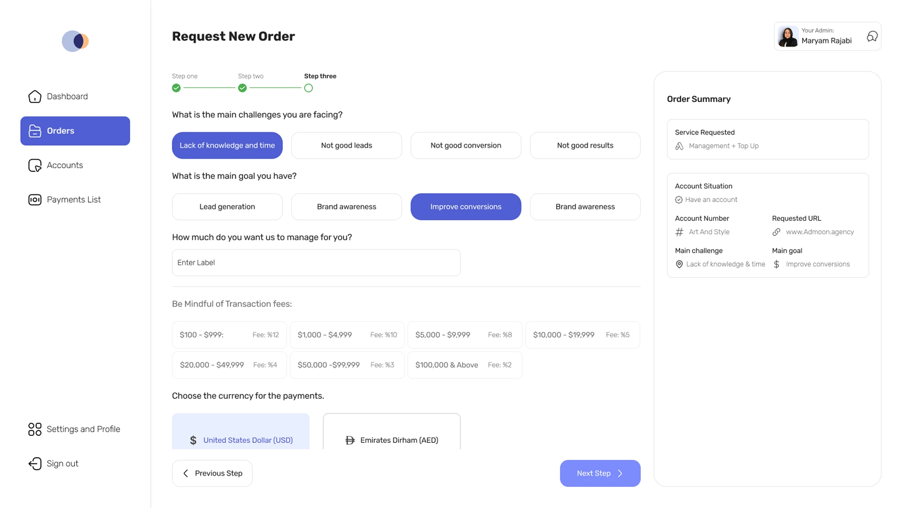
Task: Click the check badge icon beside Have an account
Action: (x=679, y=200)
